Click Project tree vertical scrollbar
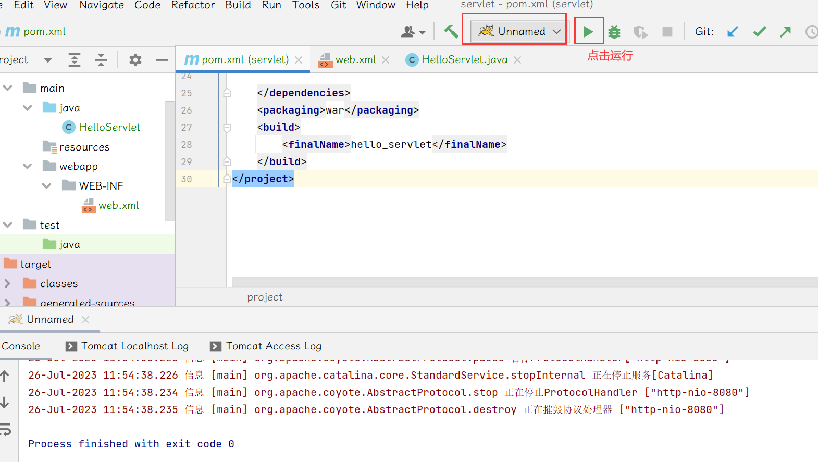This screenshot has height=462, width=818. coord(170,160)
